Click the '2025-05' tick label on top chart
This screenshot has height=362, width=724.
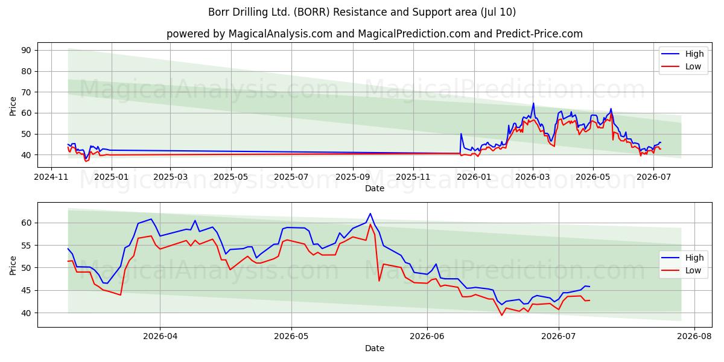click(231, 177)
